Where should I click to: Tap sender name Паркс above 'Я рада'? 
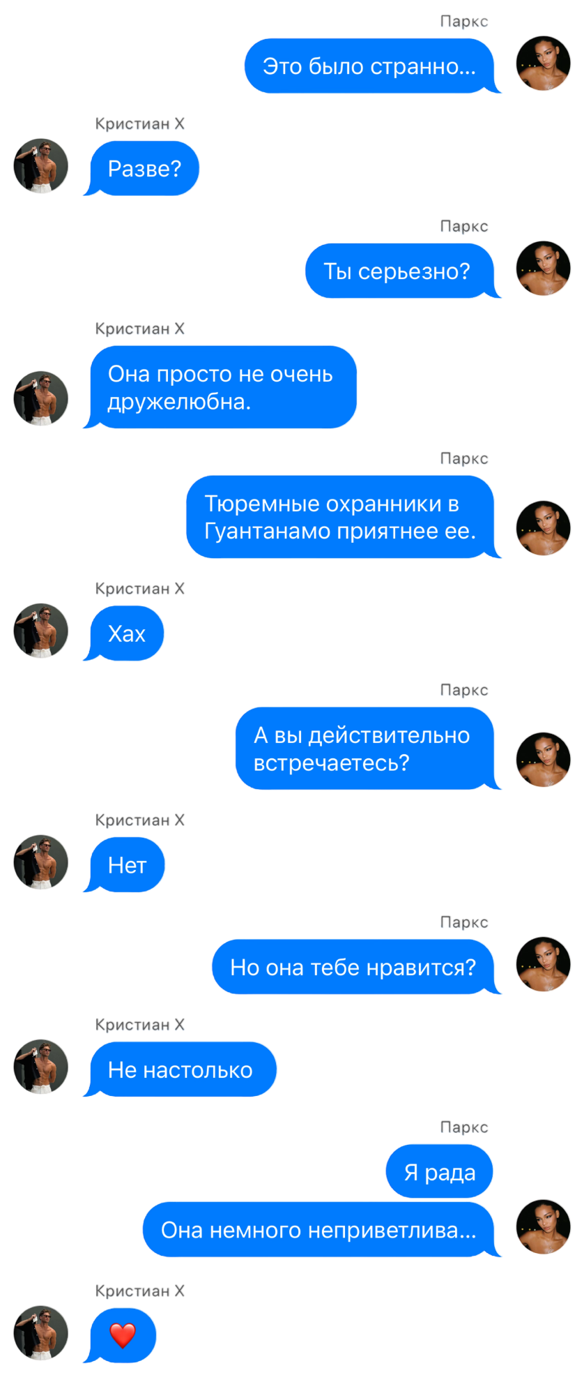pyautogui.click(x=464, y=1127)
